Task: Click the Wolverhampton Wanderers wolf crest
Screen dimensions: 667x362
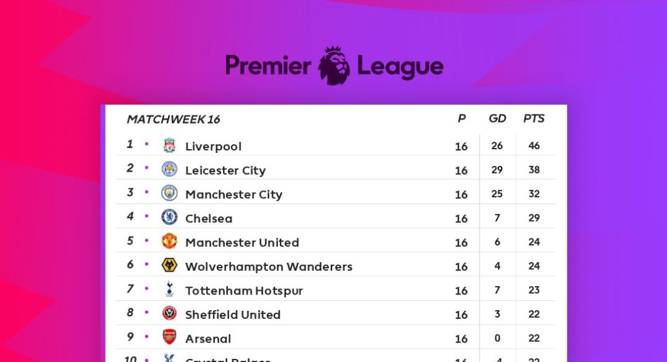Action: coord(169,265)
